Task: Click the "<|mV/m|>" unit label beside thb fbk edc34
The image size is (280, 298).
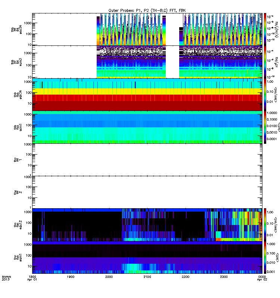Action: click(275, 95)
